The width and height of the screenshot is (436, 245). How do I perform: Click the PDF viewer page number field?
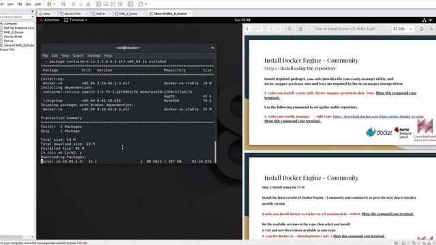click(x=247, y=29)
